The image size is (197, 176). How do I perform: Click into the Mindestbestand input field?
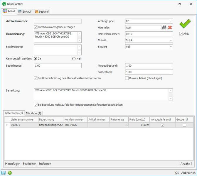point(149,66)
